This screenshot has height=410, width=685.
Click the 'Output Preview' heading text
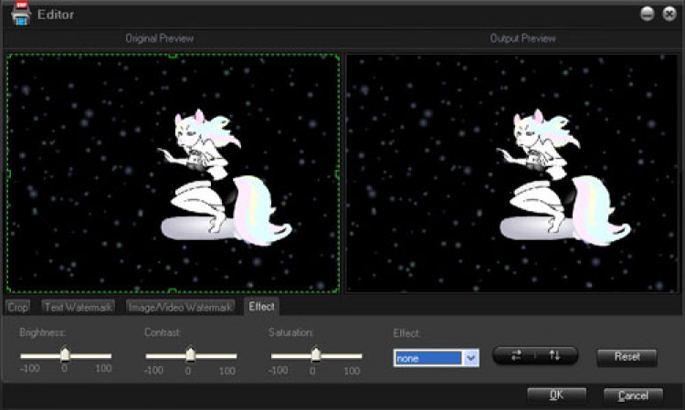click(x=523, y=38)
